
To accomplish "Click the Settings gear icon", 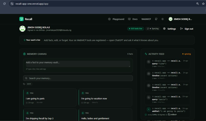I will tap(164, 29).
